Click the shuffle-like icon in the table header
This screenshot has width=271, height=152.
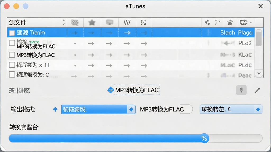[207, 22]
